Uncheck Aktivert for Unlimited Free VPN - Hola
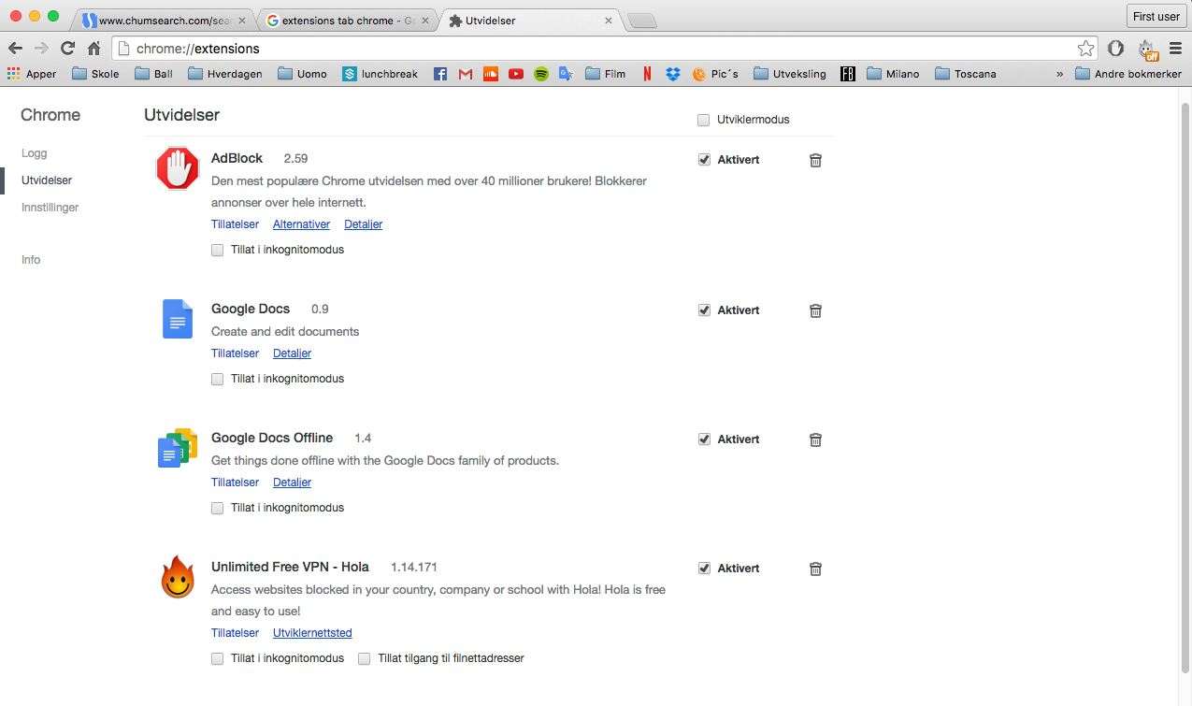 [x=704, y=569]
